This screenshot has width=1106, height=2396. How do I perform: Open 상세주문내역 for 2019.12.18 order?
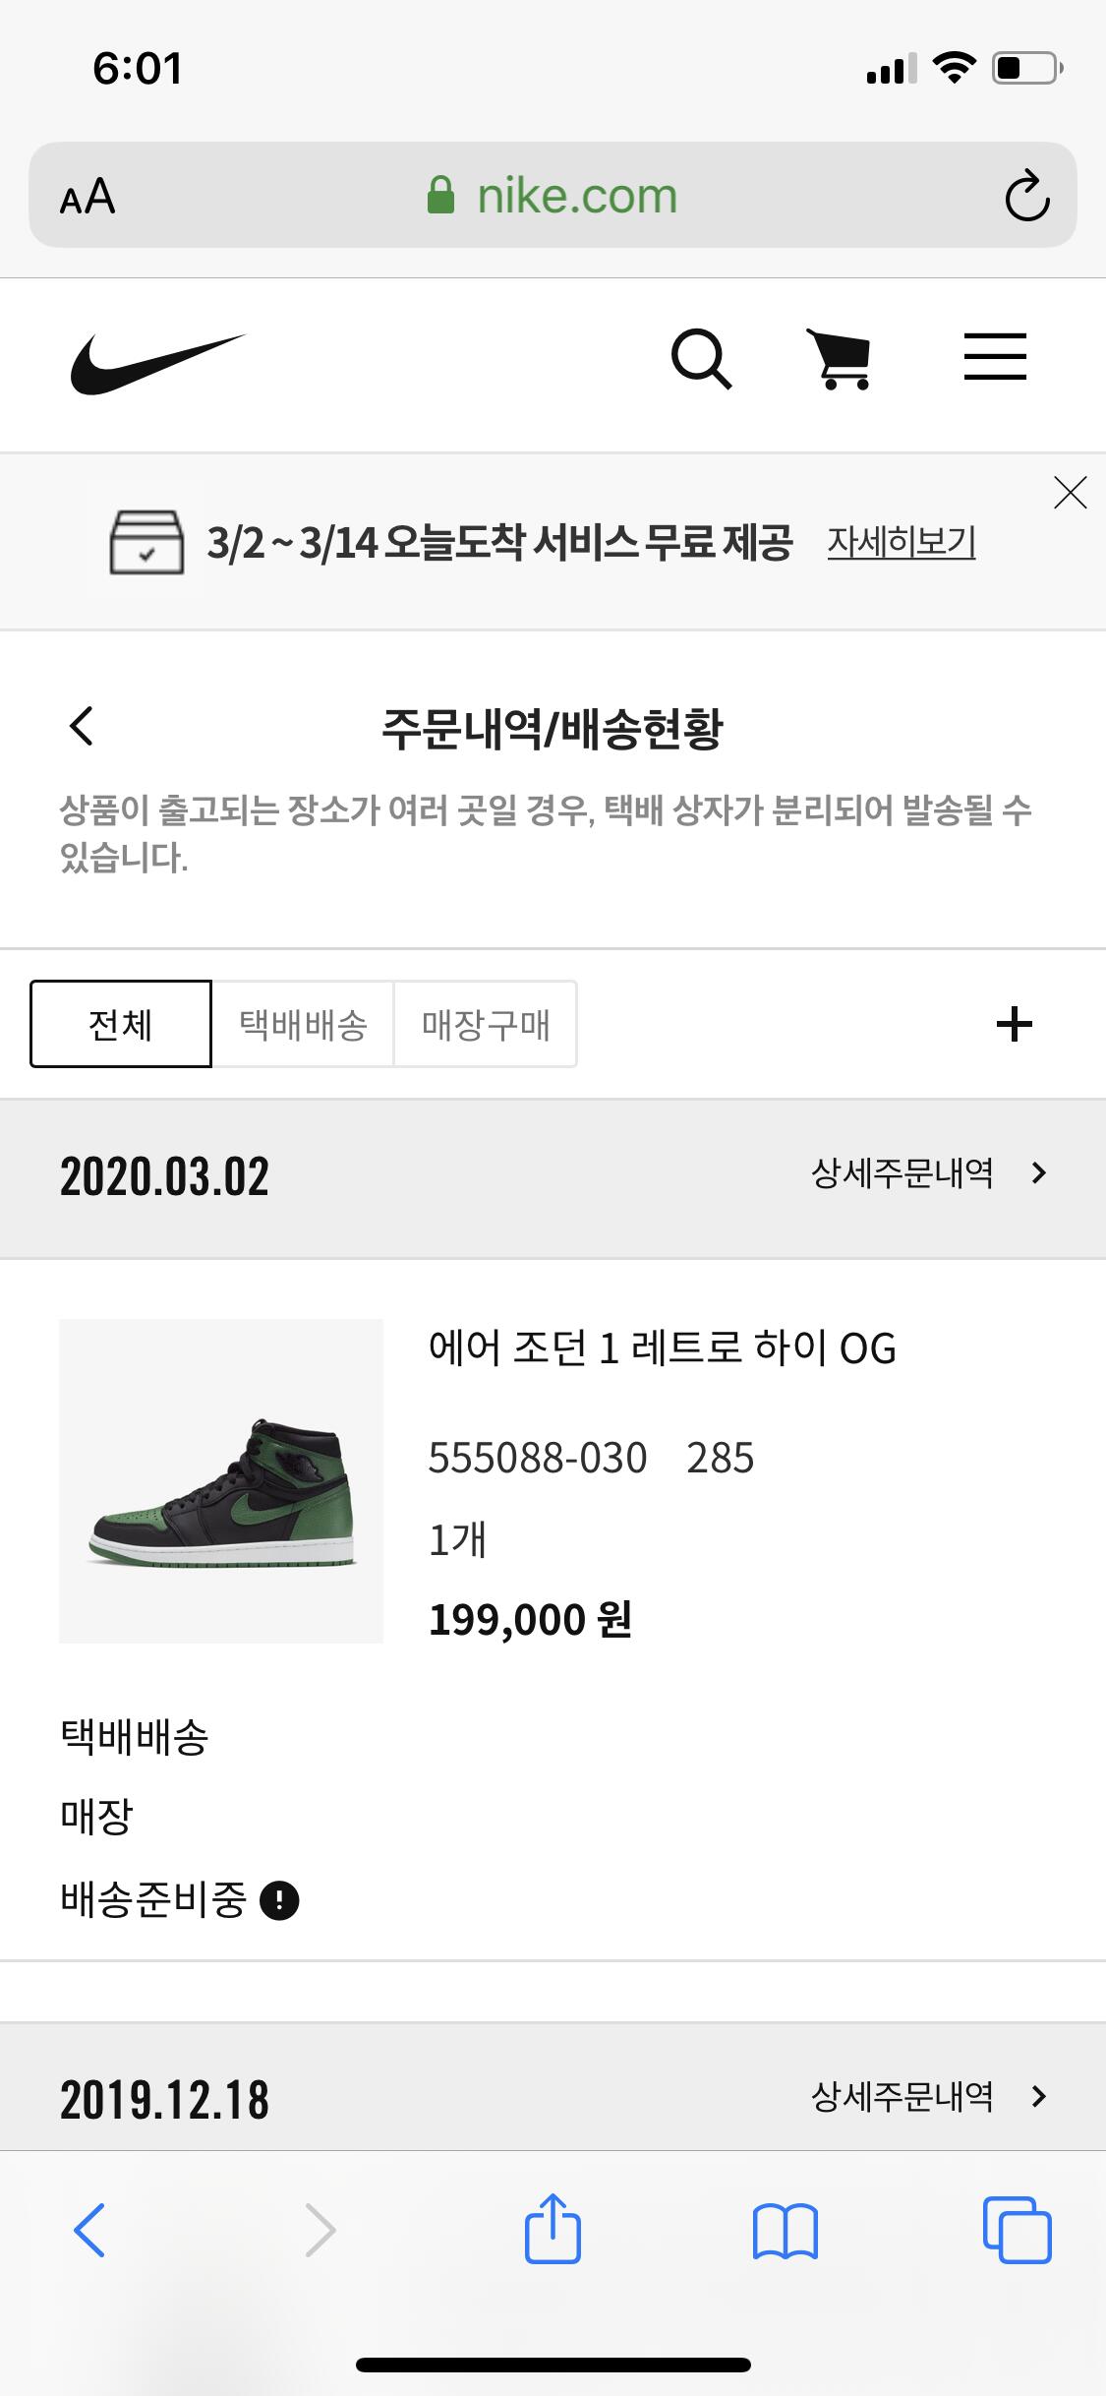pyautogui.click(x=927, y=2097)
